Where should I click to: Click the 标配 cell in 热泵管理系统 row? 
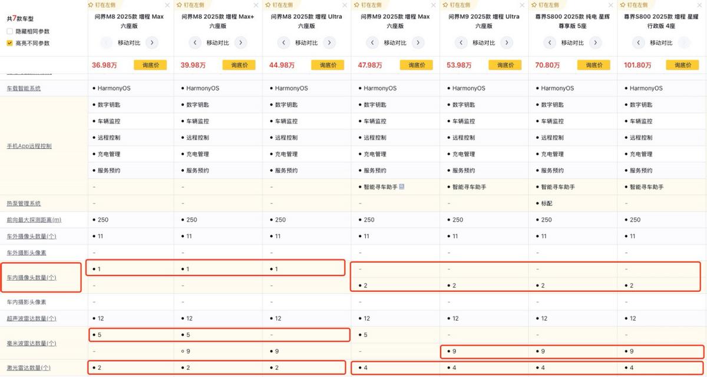click(547, 203)
